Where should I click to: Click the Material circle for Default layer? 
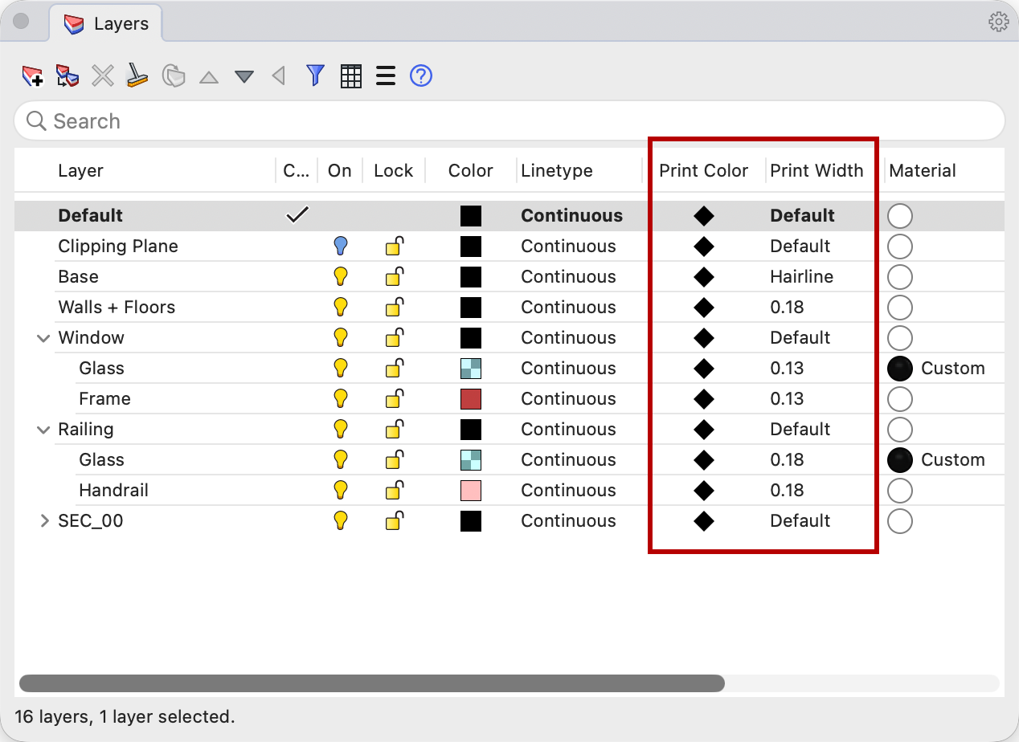(x=900, y=216)
